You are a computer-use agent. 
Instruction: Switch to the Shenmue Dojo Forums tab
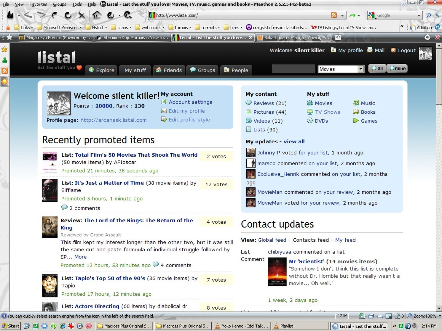click(132, 38)
